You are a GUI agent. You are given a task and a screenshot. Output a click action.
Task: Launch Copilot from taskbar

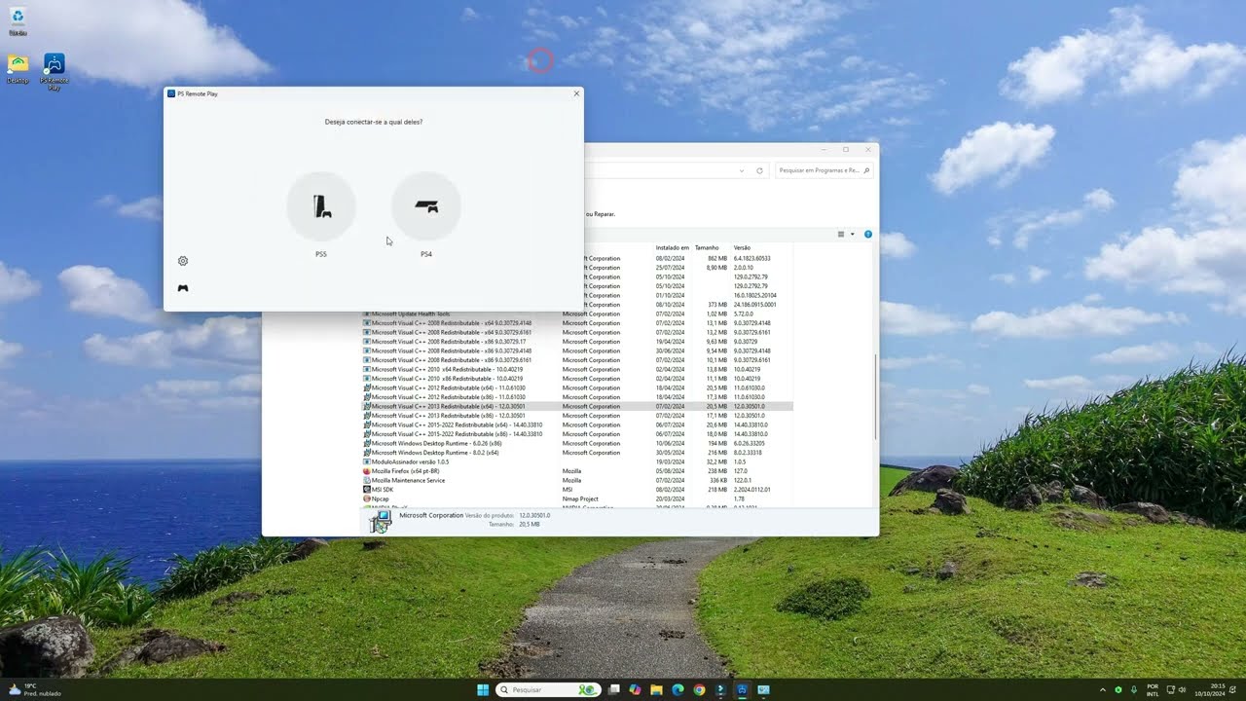[636, 689]
